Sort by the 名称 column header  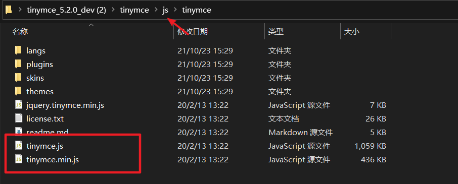click(x=20, y=31)
